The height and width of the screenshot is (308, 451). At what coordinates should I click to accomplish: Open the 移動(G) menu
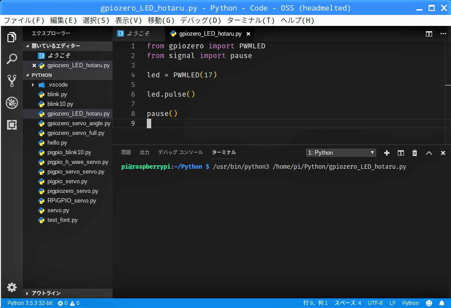pyautogui.click(x=161, y=20)
